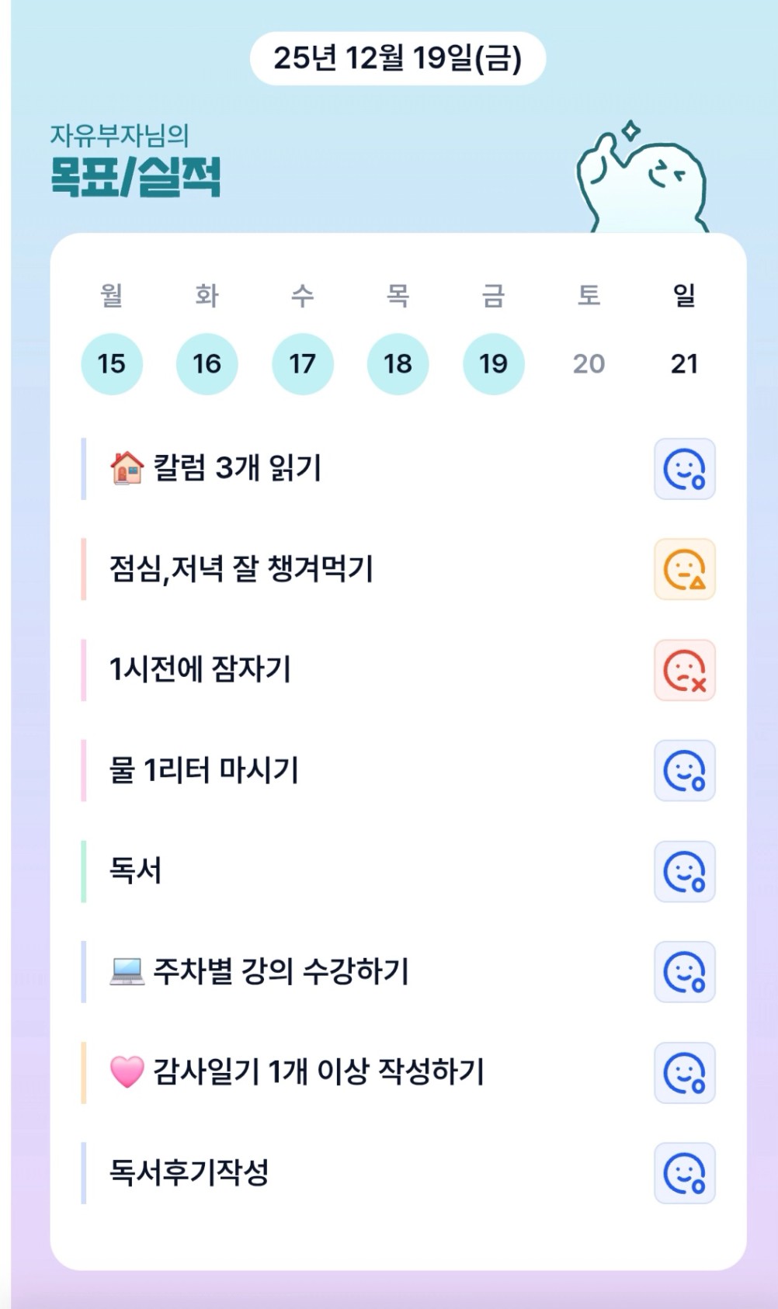Click the pink heart emoji icon
The height and width of the screenshot is (1309, 778).
tap(127, 1072)
